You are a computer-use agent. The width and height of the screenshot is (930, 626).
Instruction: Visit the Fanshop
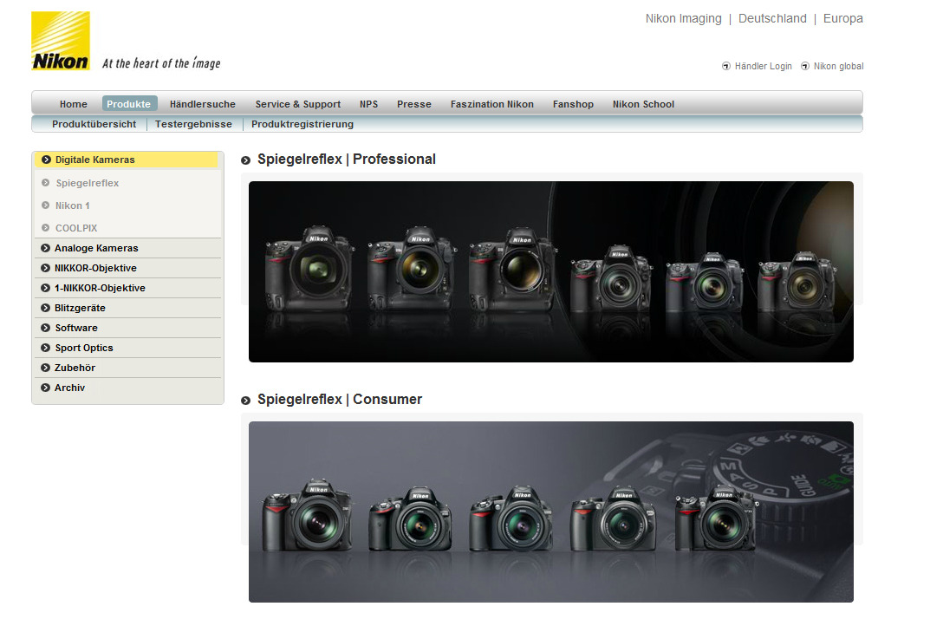(x=573, y=104)
